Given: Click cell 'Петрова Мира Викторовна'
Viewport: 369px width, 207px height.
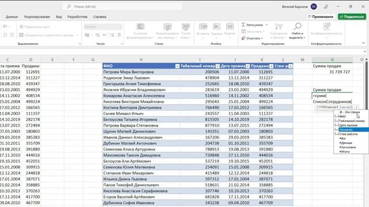Looking at the screenshot, I should 141,72.
